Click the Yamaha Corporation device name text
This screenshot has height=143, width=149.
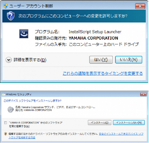tap(55, 107)
